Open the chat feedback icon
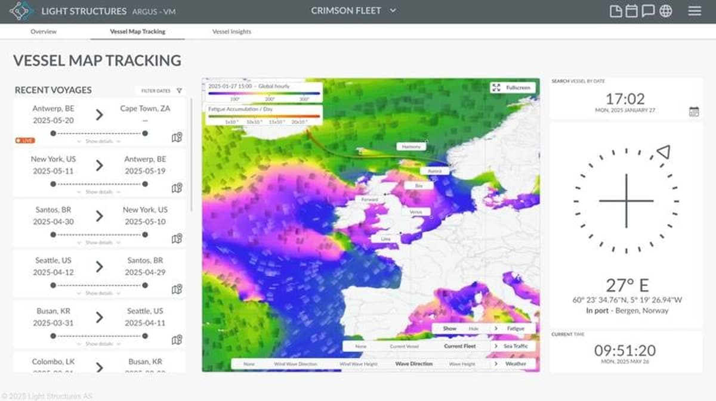 [x=649, y=10]
